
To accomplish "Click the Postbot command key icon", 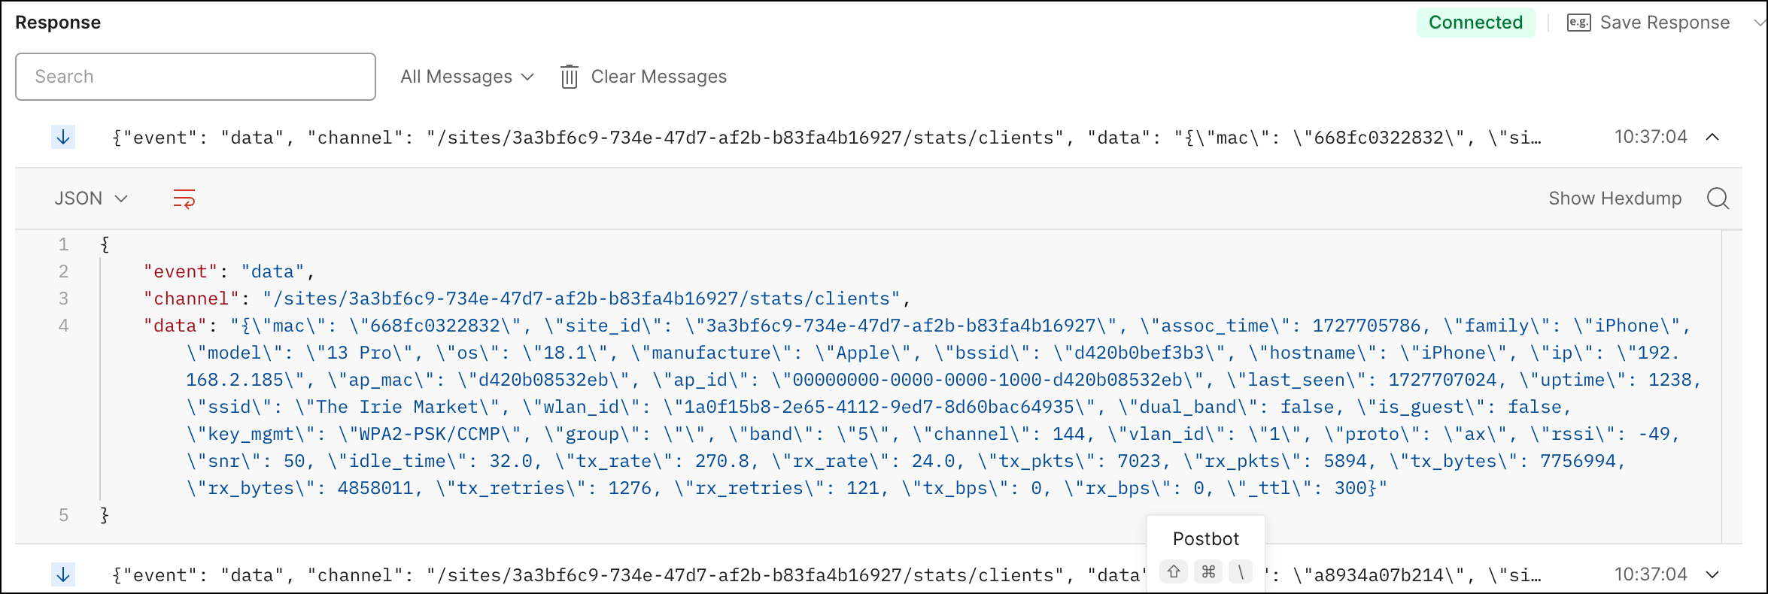I will (x=1208, y=571).
